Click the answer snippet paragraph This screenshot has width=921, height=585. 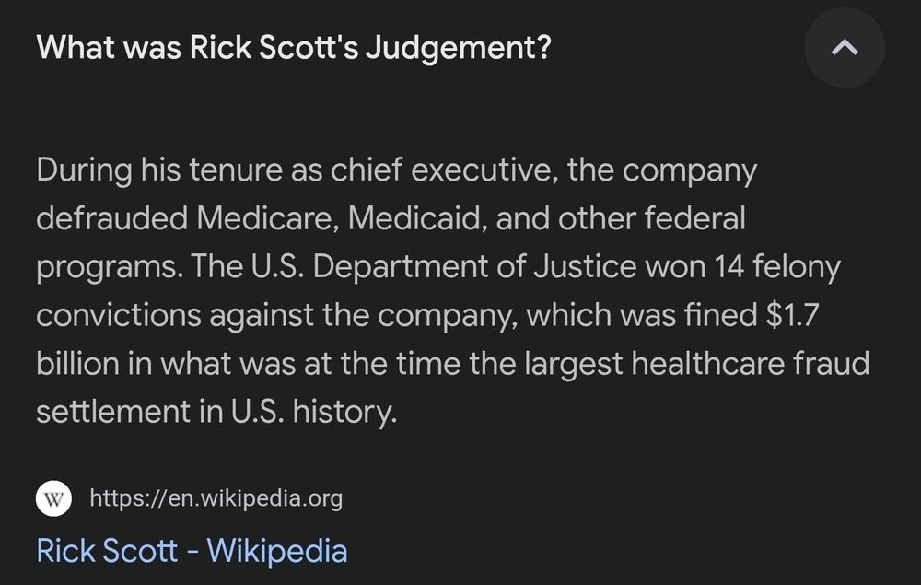[x=452, y=291]
